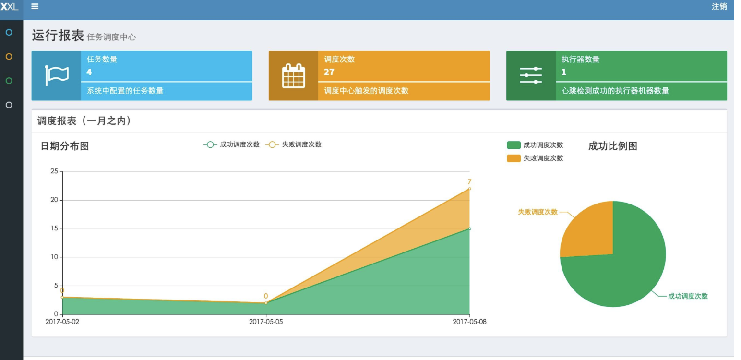Screen dimensions: 741x360
Task: Toggle the 成功调度次数 line chart legend
Action: point(231,144)
